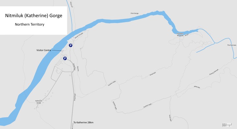237x129 pixels.
Task: Click the Yambi Walk trail label
Action: pyautogui.click(x=170, y=118)
